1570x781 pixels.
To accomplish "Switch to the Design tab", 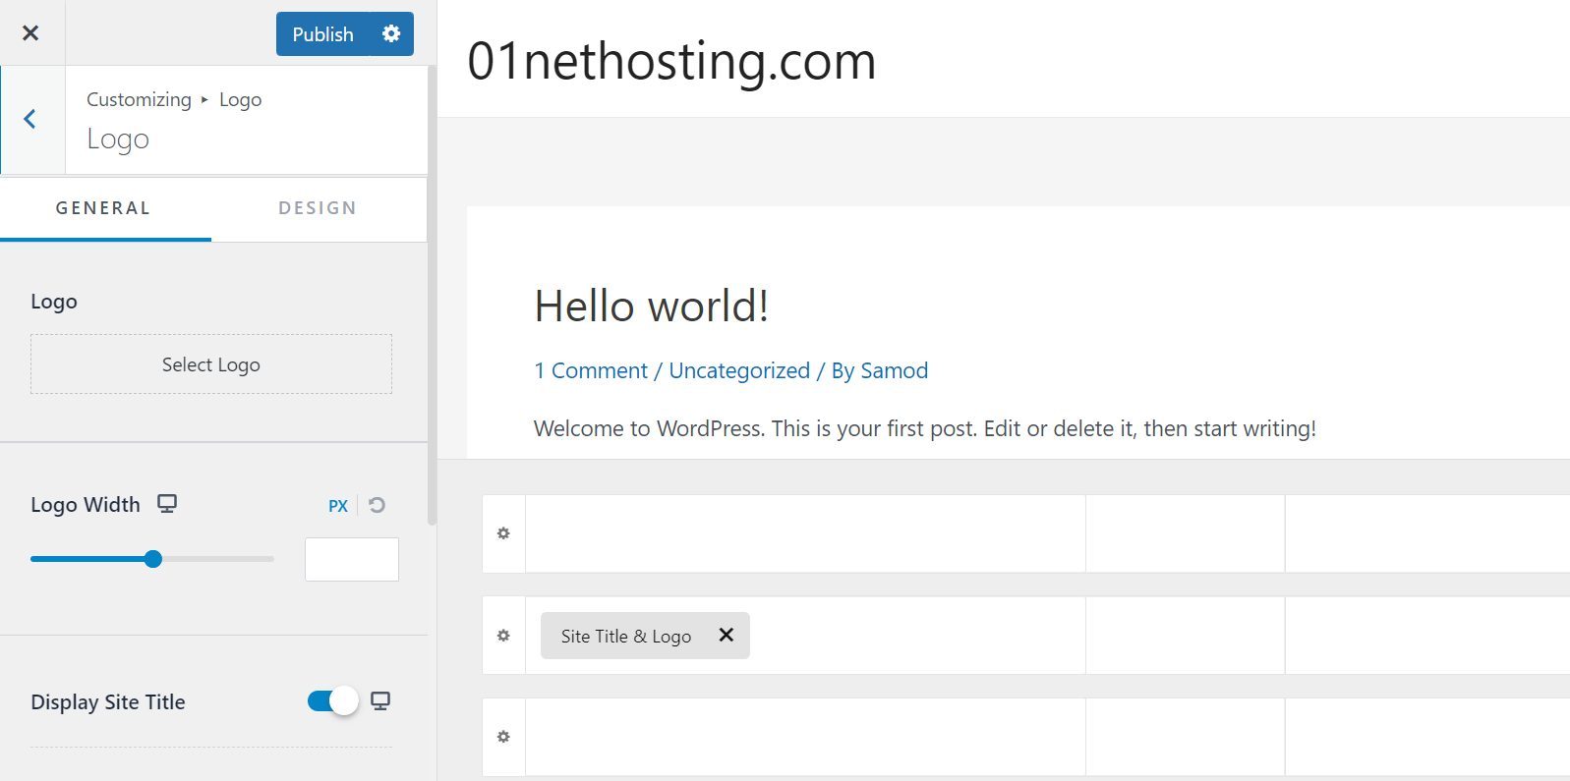I will click(x=318, y=208).
